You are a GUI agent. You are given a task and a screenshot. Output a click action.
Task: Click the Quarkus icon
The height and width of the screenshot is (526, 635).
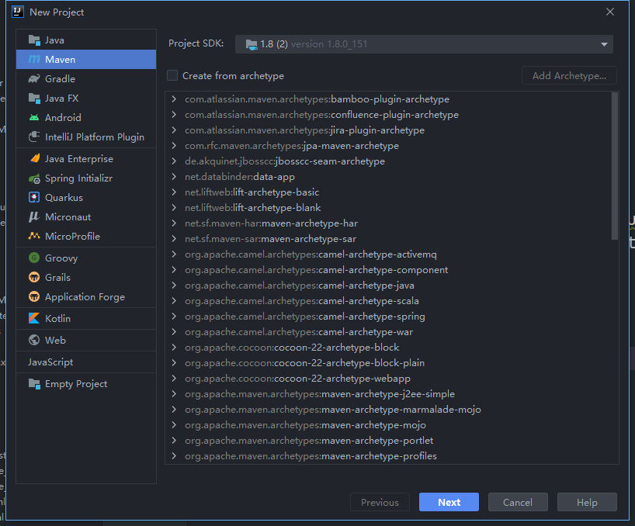point(34,198)
